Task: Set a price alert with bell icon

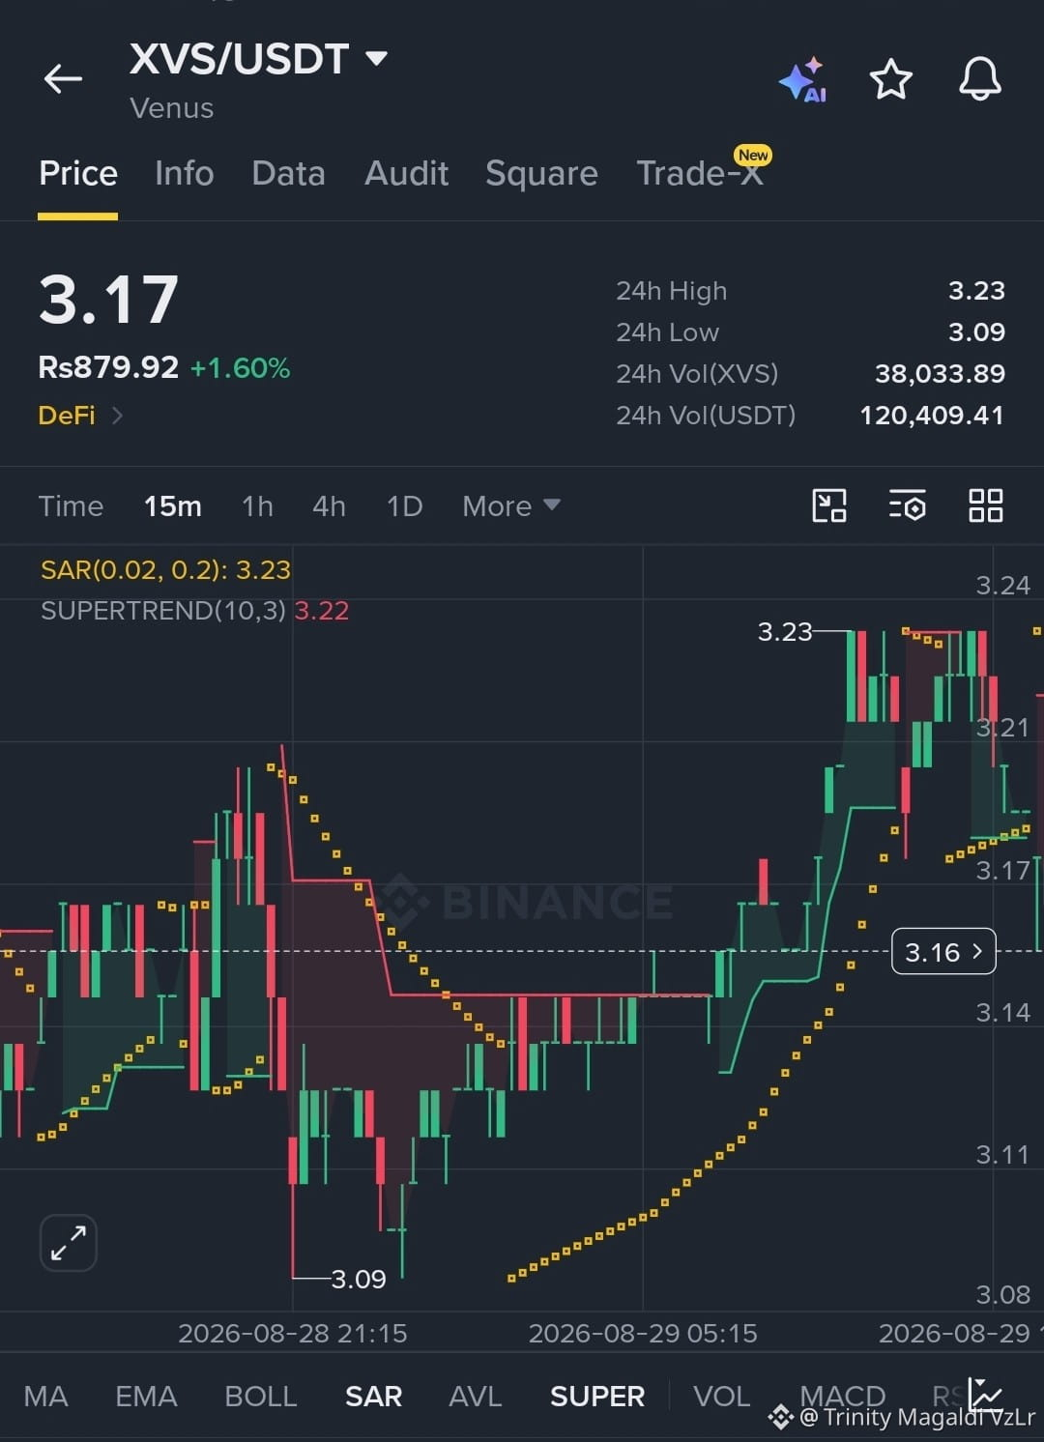Action: (979, 78)
